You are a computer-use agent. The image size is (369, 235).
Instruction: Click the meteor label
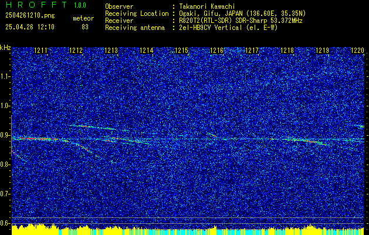83,18
